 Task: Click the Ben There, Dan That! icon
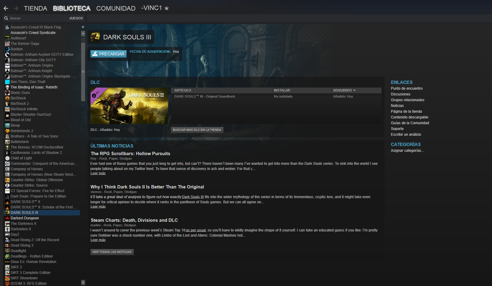point(7,82)
